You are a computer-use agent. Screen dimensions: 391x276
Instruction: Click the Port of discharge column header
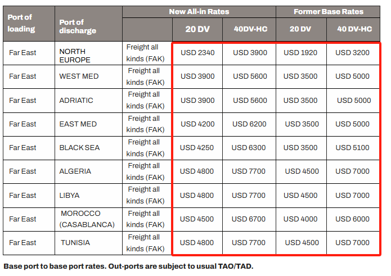pyautogui.click(x=88, y=24)
